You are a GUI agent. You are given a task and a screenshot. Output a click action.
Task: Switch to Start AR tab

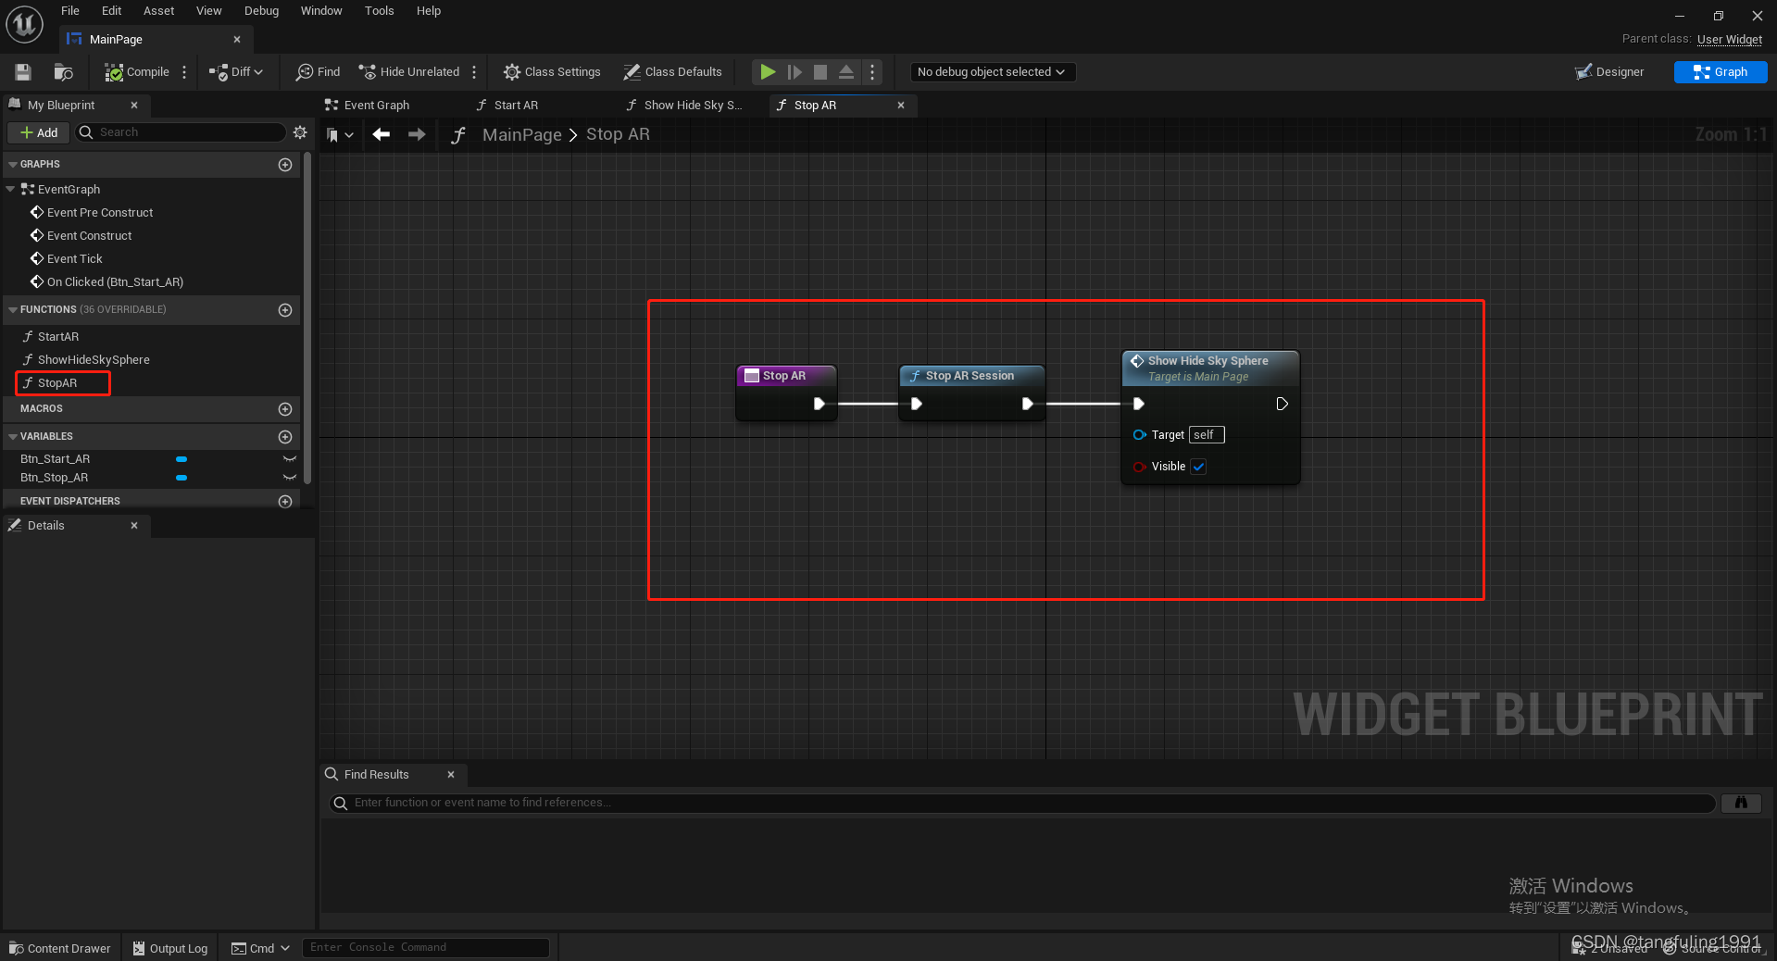(x=516, y=106)
